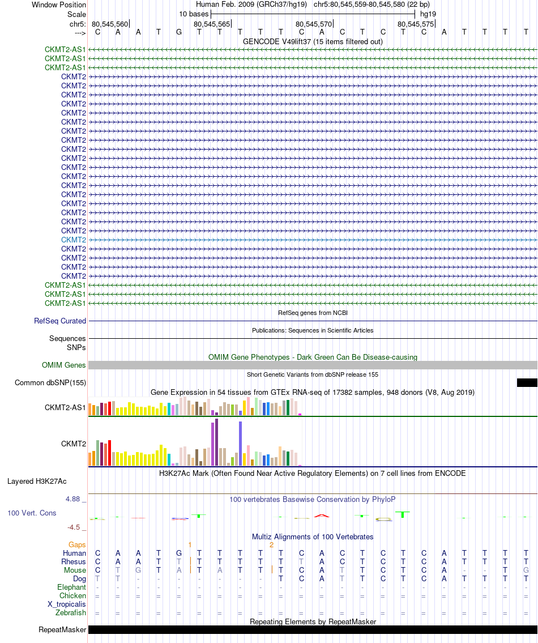Click the G base in the top sequence row
Screen dimensions: 538x643
coord(179,32)
